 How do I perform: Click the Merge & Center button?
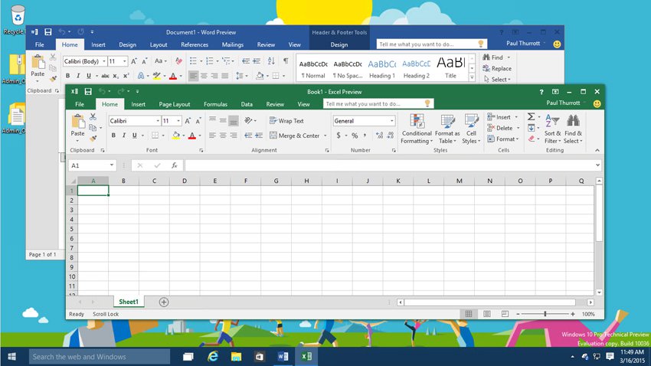click(x=298, y=136)
